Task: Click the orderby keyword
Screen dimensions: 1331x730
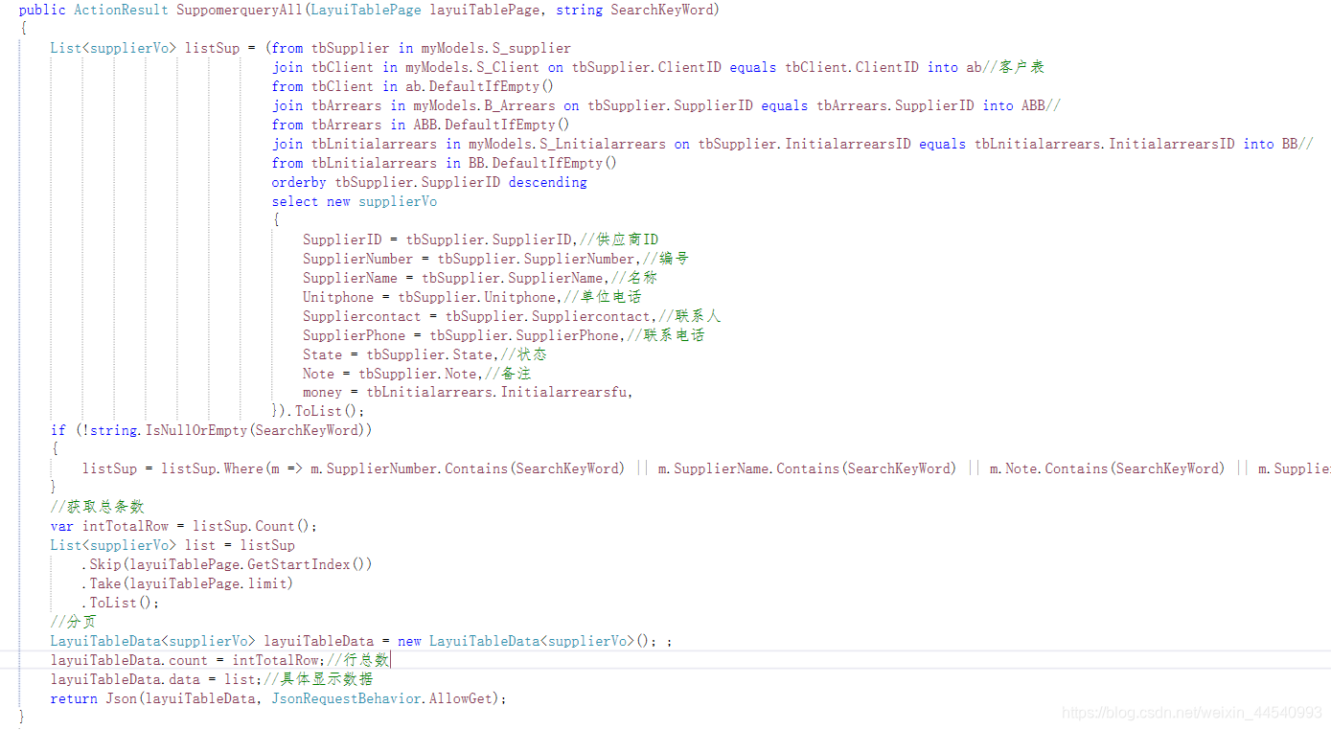Action: pos(299,182)
